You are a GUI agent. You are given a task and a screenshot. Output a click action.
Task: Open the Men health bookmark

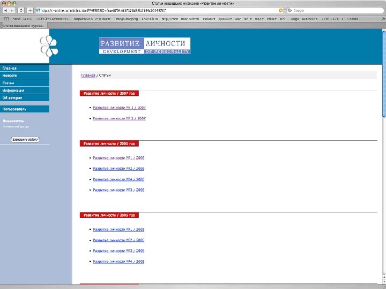[309, 19]
